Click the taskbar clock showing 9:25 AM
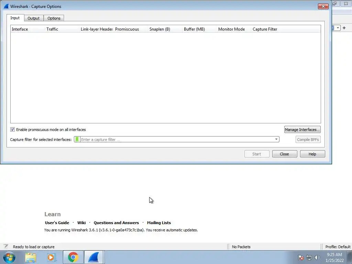This screenshot has height=264, width=352. click(x=334, y=257)
